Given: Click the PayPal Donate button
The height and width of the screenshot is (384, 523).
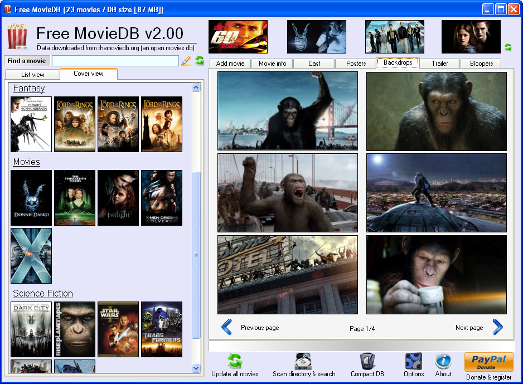Looking at the screenshot, I should click(x=488, y=362).
